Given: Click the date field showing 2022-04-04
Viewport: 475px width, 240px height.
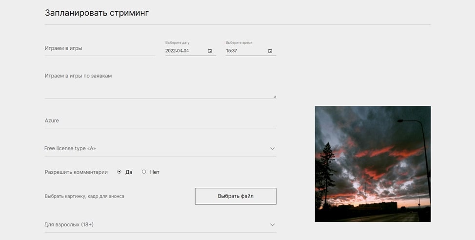Looking at the screenshot, I should click(x=191, y=51).
